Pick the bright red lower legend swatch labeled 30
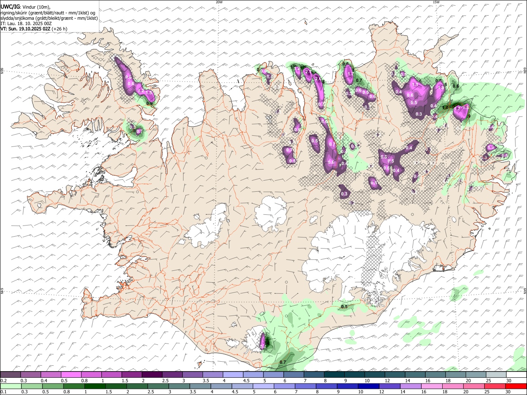Screen dimensions: 527x395 516,386
